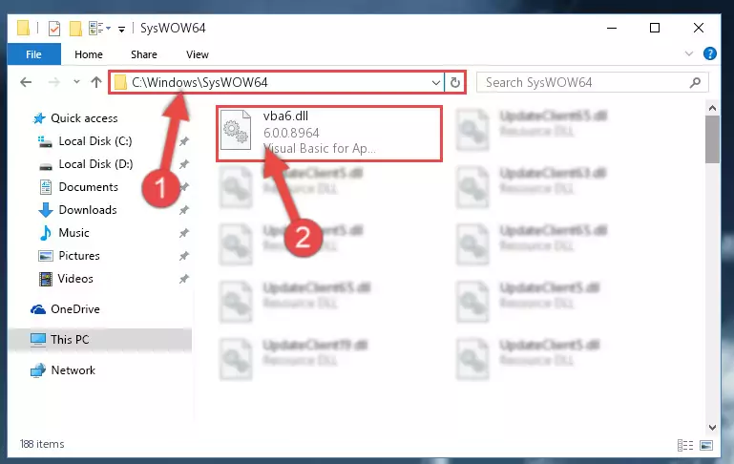
Task: Click the Downloads blue arrow icon
Action: (46, 210)
